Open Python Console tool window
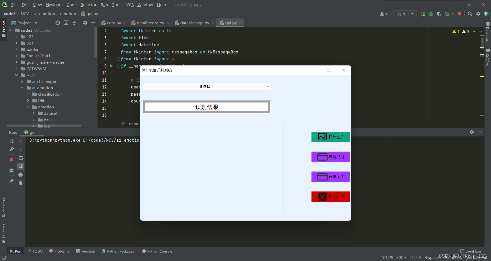The height and width of the screenshot is (261, 491). pos(157,251)
